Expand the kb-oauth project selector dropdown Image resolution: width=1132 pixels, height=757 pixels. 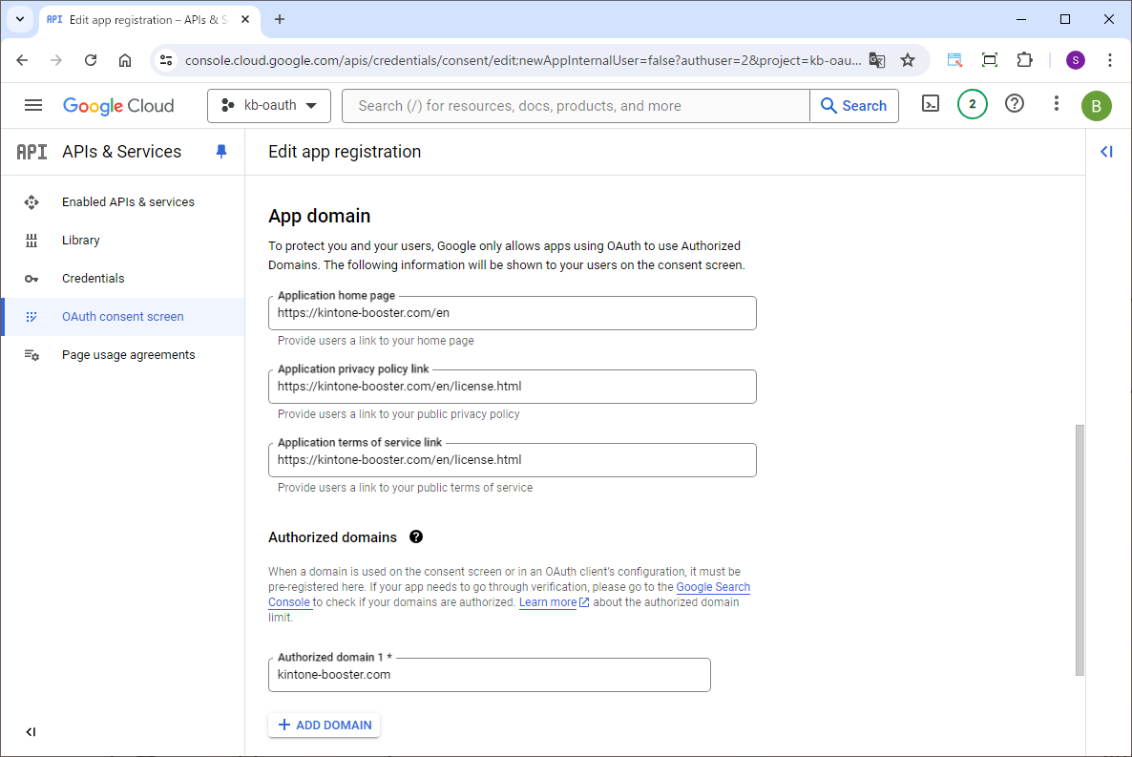[x=269, y=106]
